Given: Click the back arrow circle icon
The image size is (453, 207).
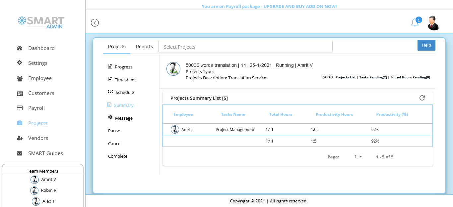Looking at the screenshot, I should pos(95,23).
